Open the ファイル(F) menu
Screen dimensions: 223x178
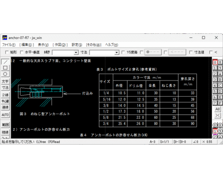coord(9,45)
